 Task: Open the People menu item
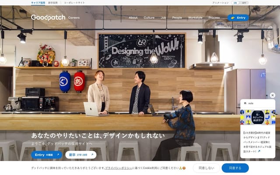[177, 17]
